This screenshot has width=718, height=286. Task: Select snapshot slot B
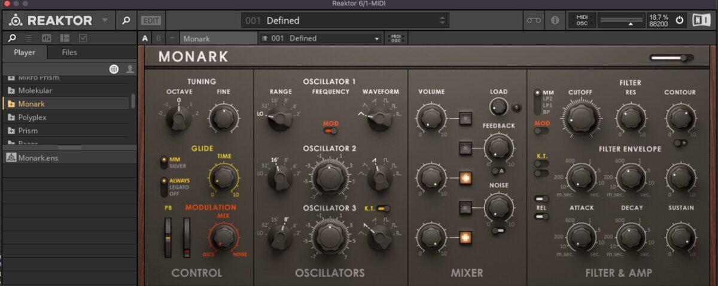coord(159,38)
